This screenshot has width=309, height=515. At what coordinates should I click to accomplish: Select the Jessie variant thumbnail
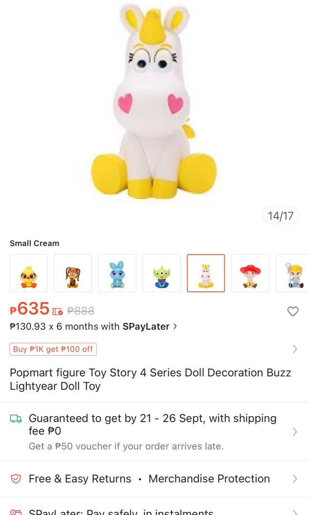(250, 273)
